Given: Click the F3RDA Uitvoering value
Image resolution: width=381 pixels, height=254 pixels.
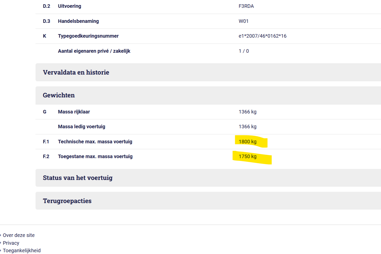Looking at the screenshot, I should [246, 6].
